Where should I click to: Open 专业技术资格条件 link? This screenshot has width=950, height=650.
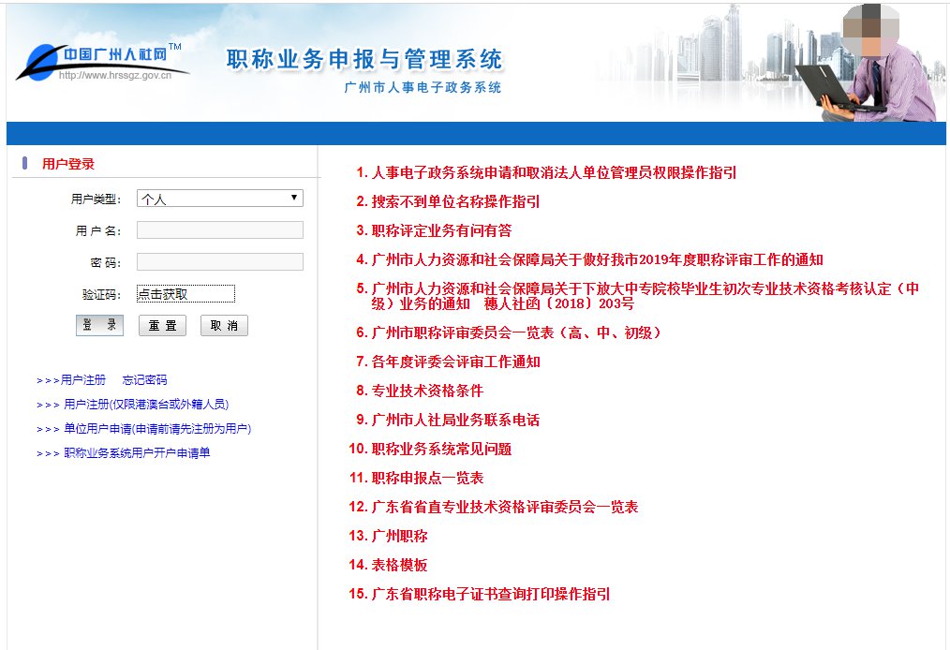(x=428, y=391)
